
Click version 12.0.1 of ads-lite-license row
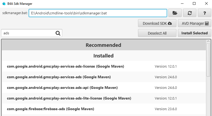click(x=166, y=98)
